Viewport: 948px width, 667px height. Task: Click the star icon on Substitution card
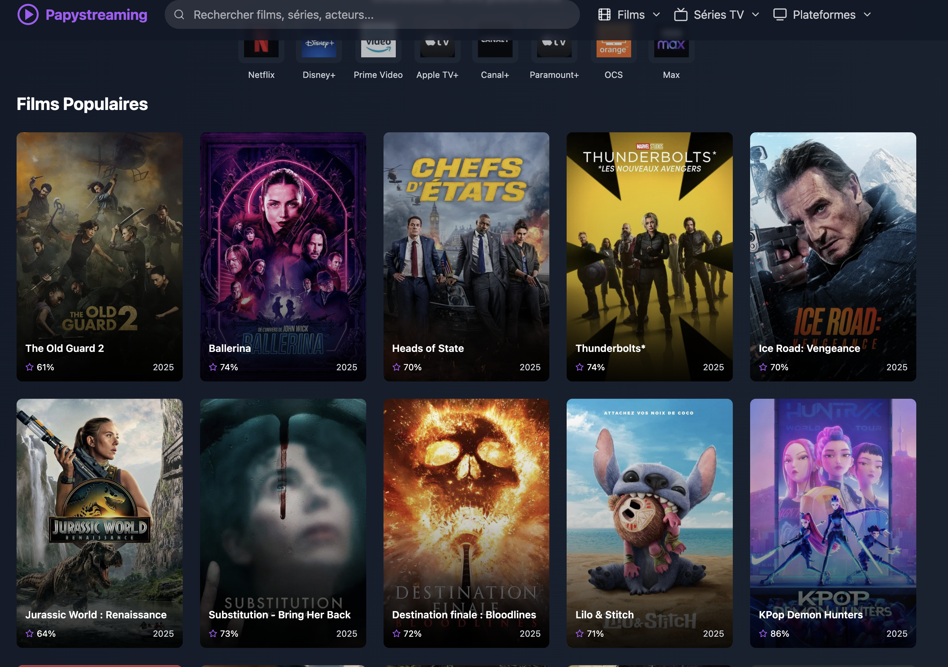click(213, 633)
